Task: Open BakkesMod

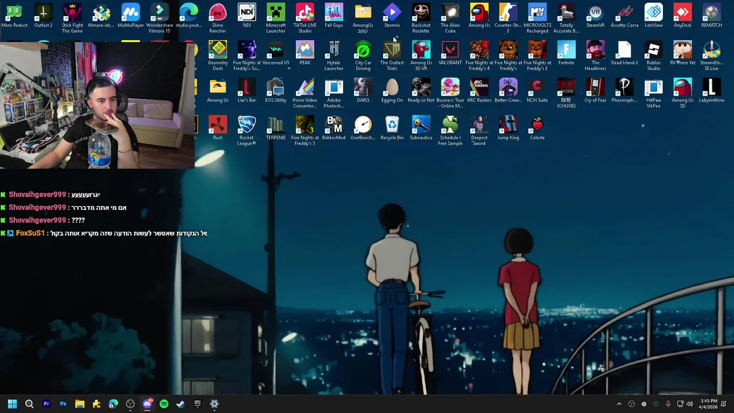Action: 334,128
